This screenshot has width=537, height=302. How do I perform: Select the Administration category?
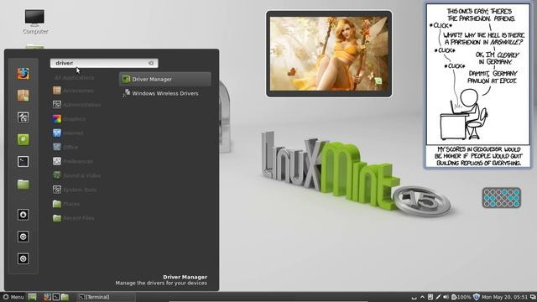(x=76, y=104)
